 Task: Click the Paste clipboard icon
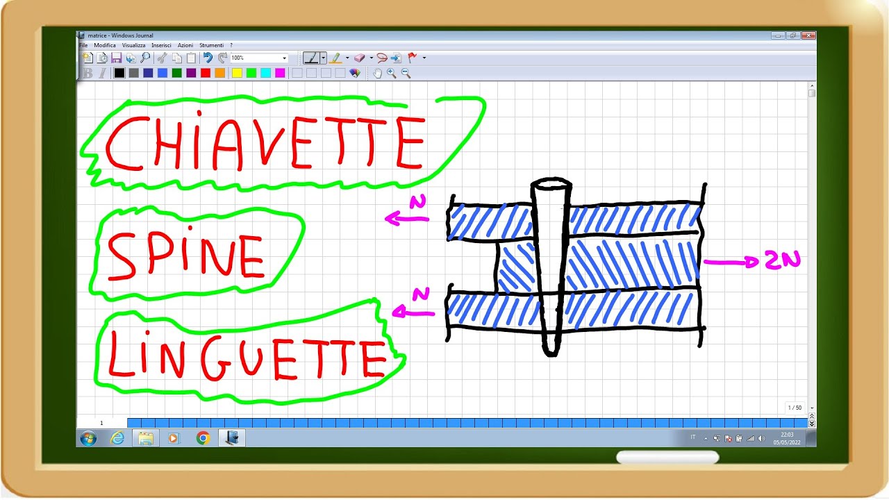coord(192,58)
